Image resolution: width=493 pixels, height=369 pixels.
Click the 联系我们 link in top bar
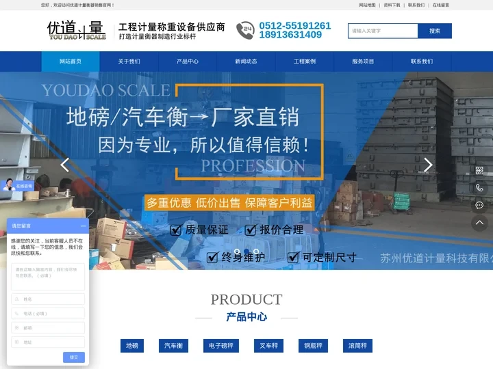coord(416,5)
